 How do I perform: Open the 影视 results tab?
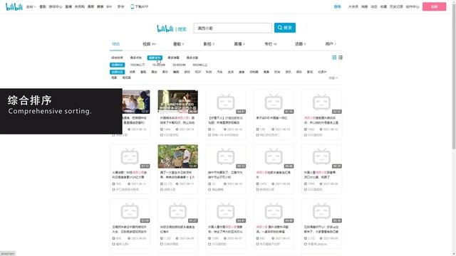pyautogui.click(x=209, y=44)
